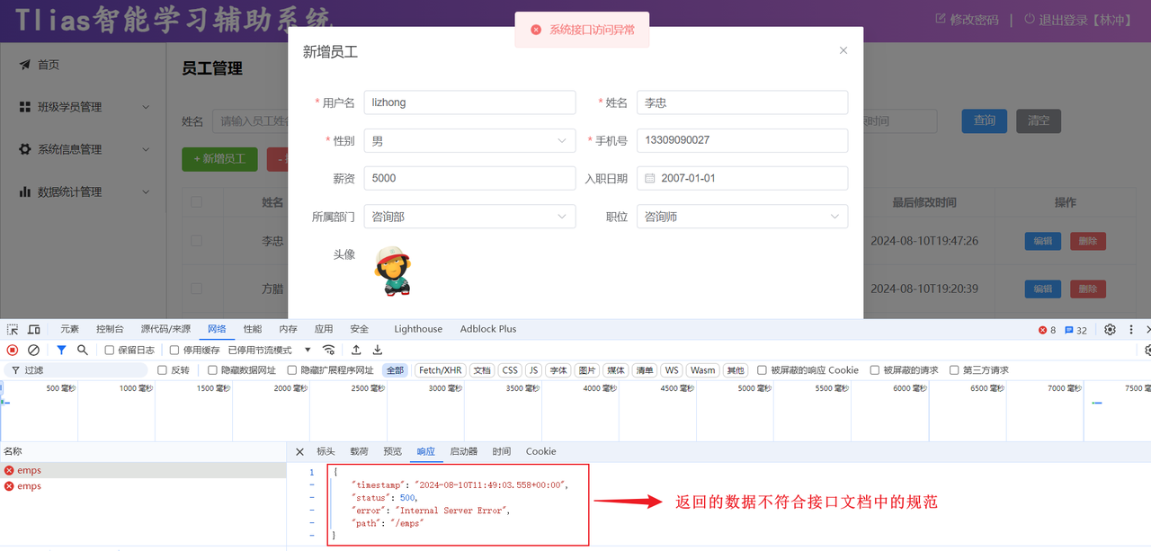Open DevTools settings gear
The image size is (1151, 551).
click(1111, 330)
